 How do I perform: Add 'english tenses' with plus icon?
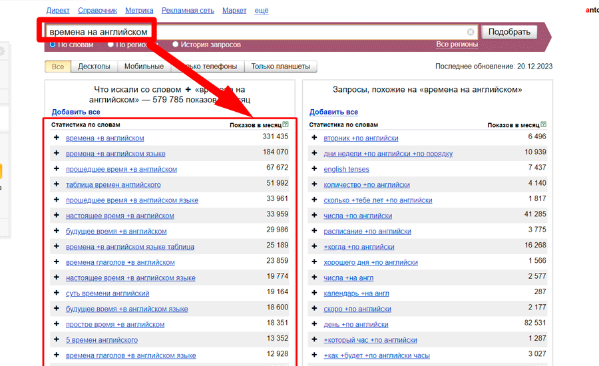point(314,168)
